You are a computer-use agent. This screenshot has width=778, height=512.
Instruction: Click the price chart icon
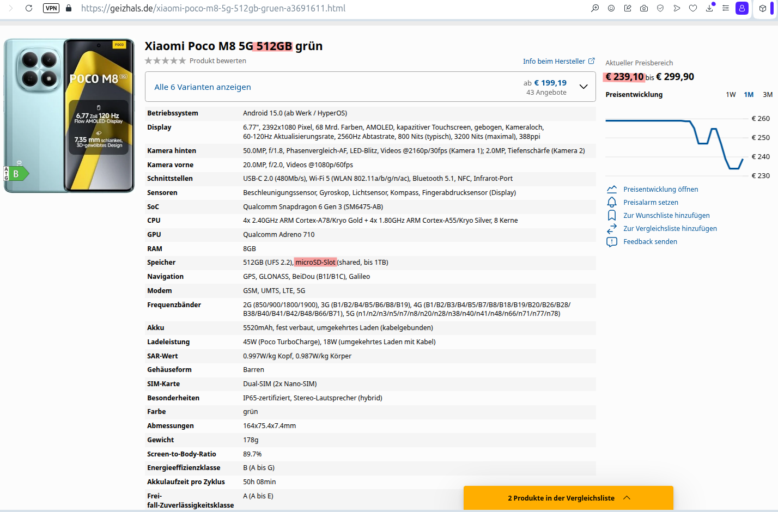[612, 189]
